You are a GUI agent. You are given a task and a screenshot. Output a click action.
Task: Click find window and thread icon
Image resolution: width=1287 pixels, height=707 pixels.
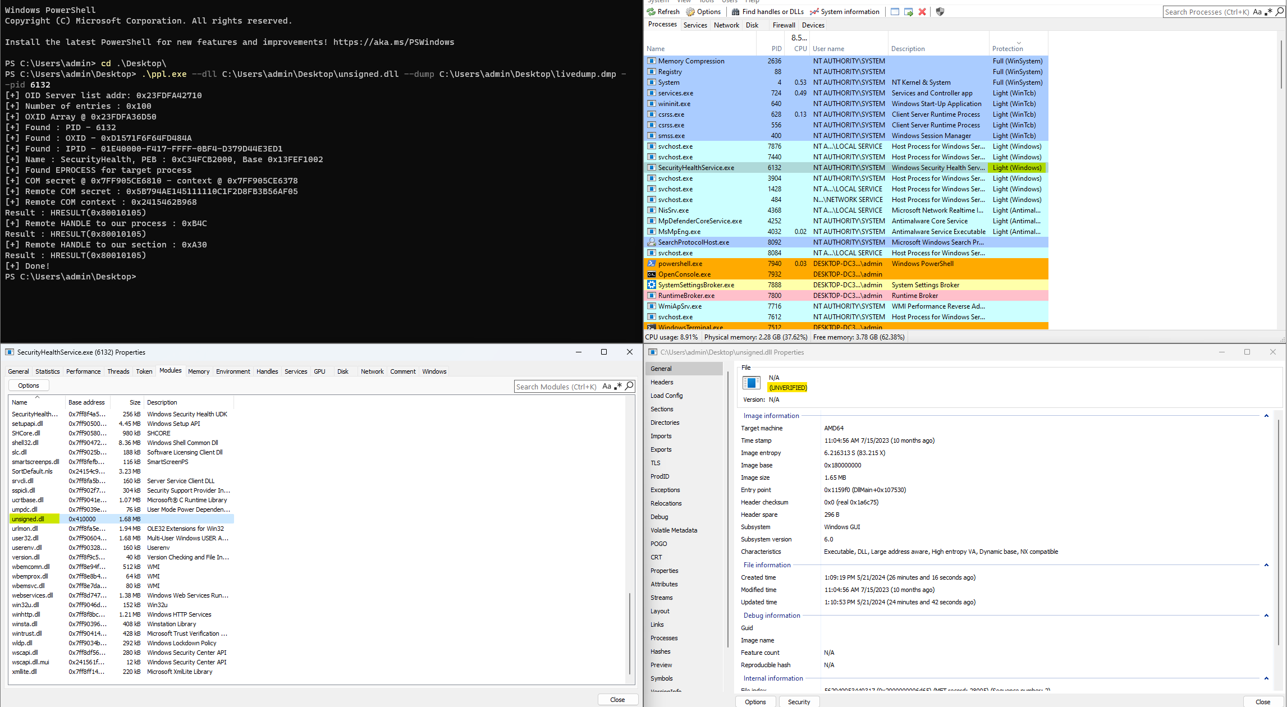pyautogui.click(x=909, y=12)
